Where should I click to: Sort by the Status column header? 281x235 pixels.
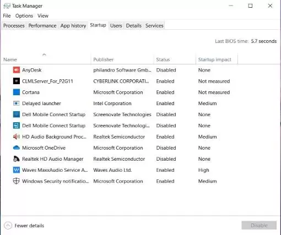[175, 59]
